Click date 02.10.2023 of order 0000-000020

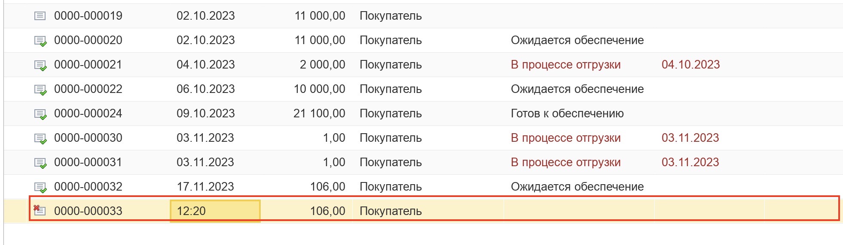point(205,40)
